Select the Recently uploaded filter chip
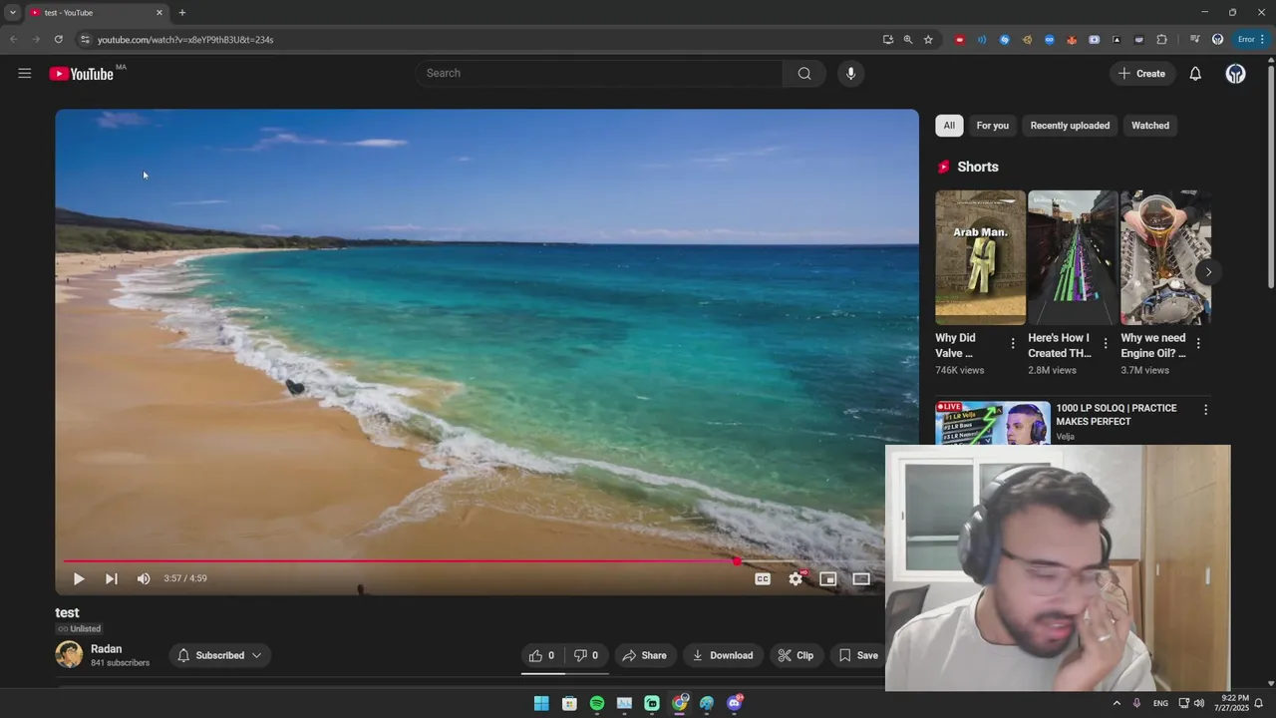 1070,126
